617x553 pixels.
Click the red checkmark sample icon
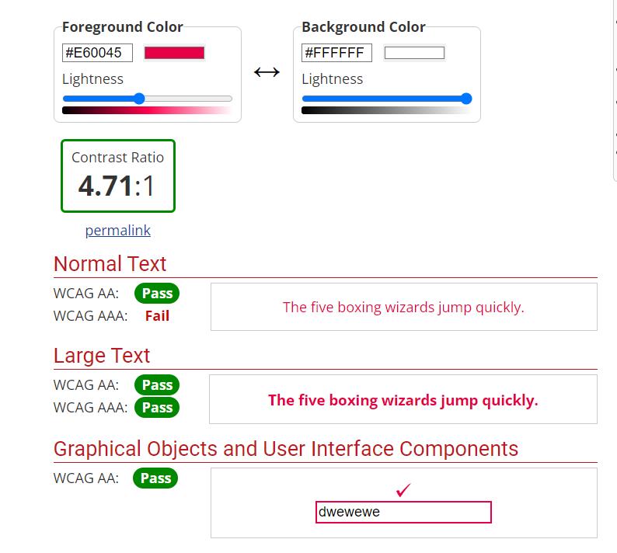403,490
